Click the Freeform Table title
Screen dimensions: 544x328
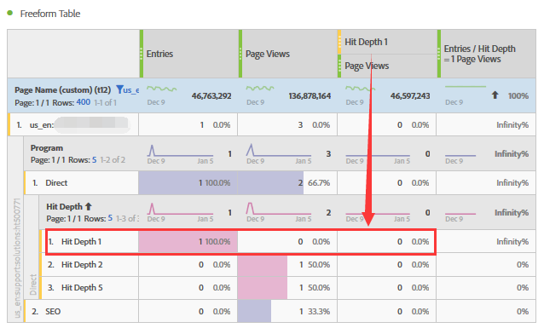tap(50, 14)
